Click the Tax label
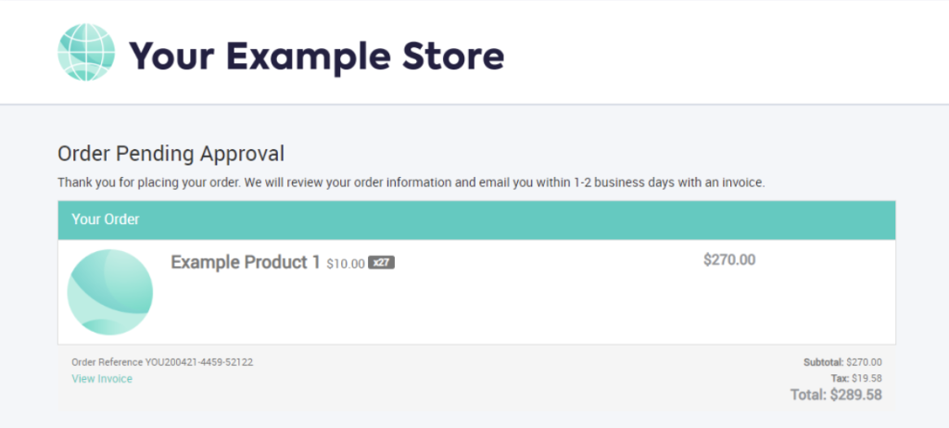The height and width of the screenshot is (428, 949). (x=840, y=378)
